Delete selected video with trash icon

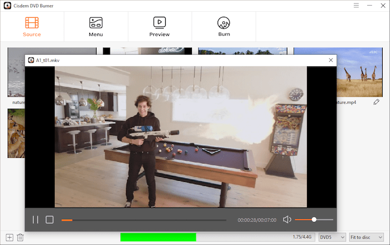click(x=20, y=237)
